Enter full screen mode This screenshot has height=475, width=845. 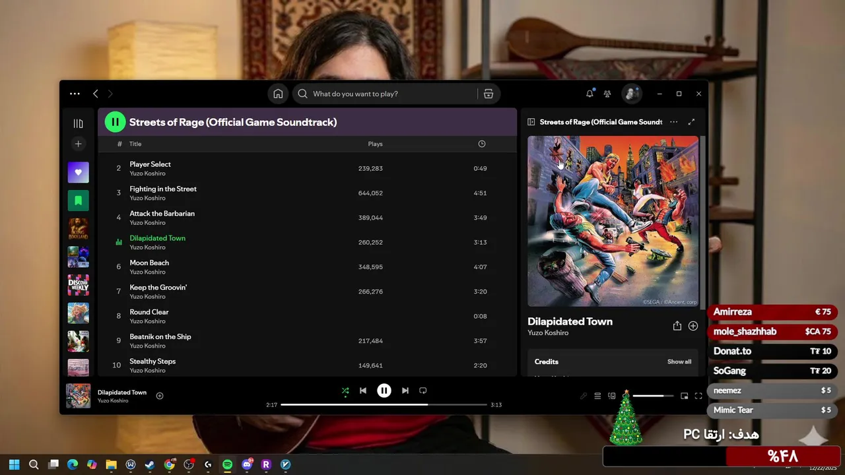pyautogui.click(x=698, y=396)
